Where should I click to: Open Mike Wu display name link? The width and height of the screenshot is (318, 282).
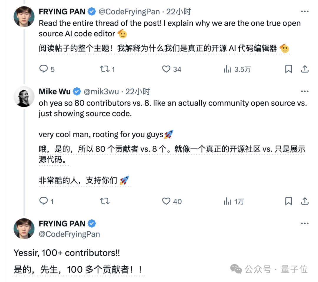point(54,91)
